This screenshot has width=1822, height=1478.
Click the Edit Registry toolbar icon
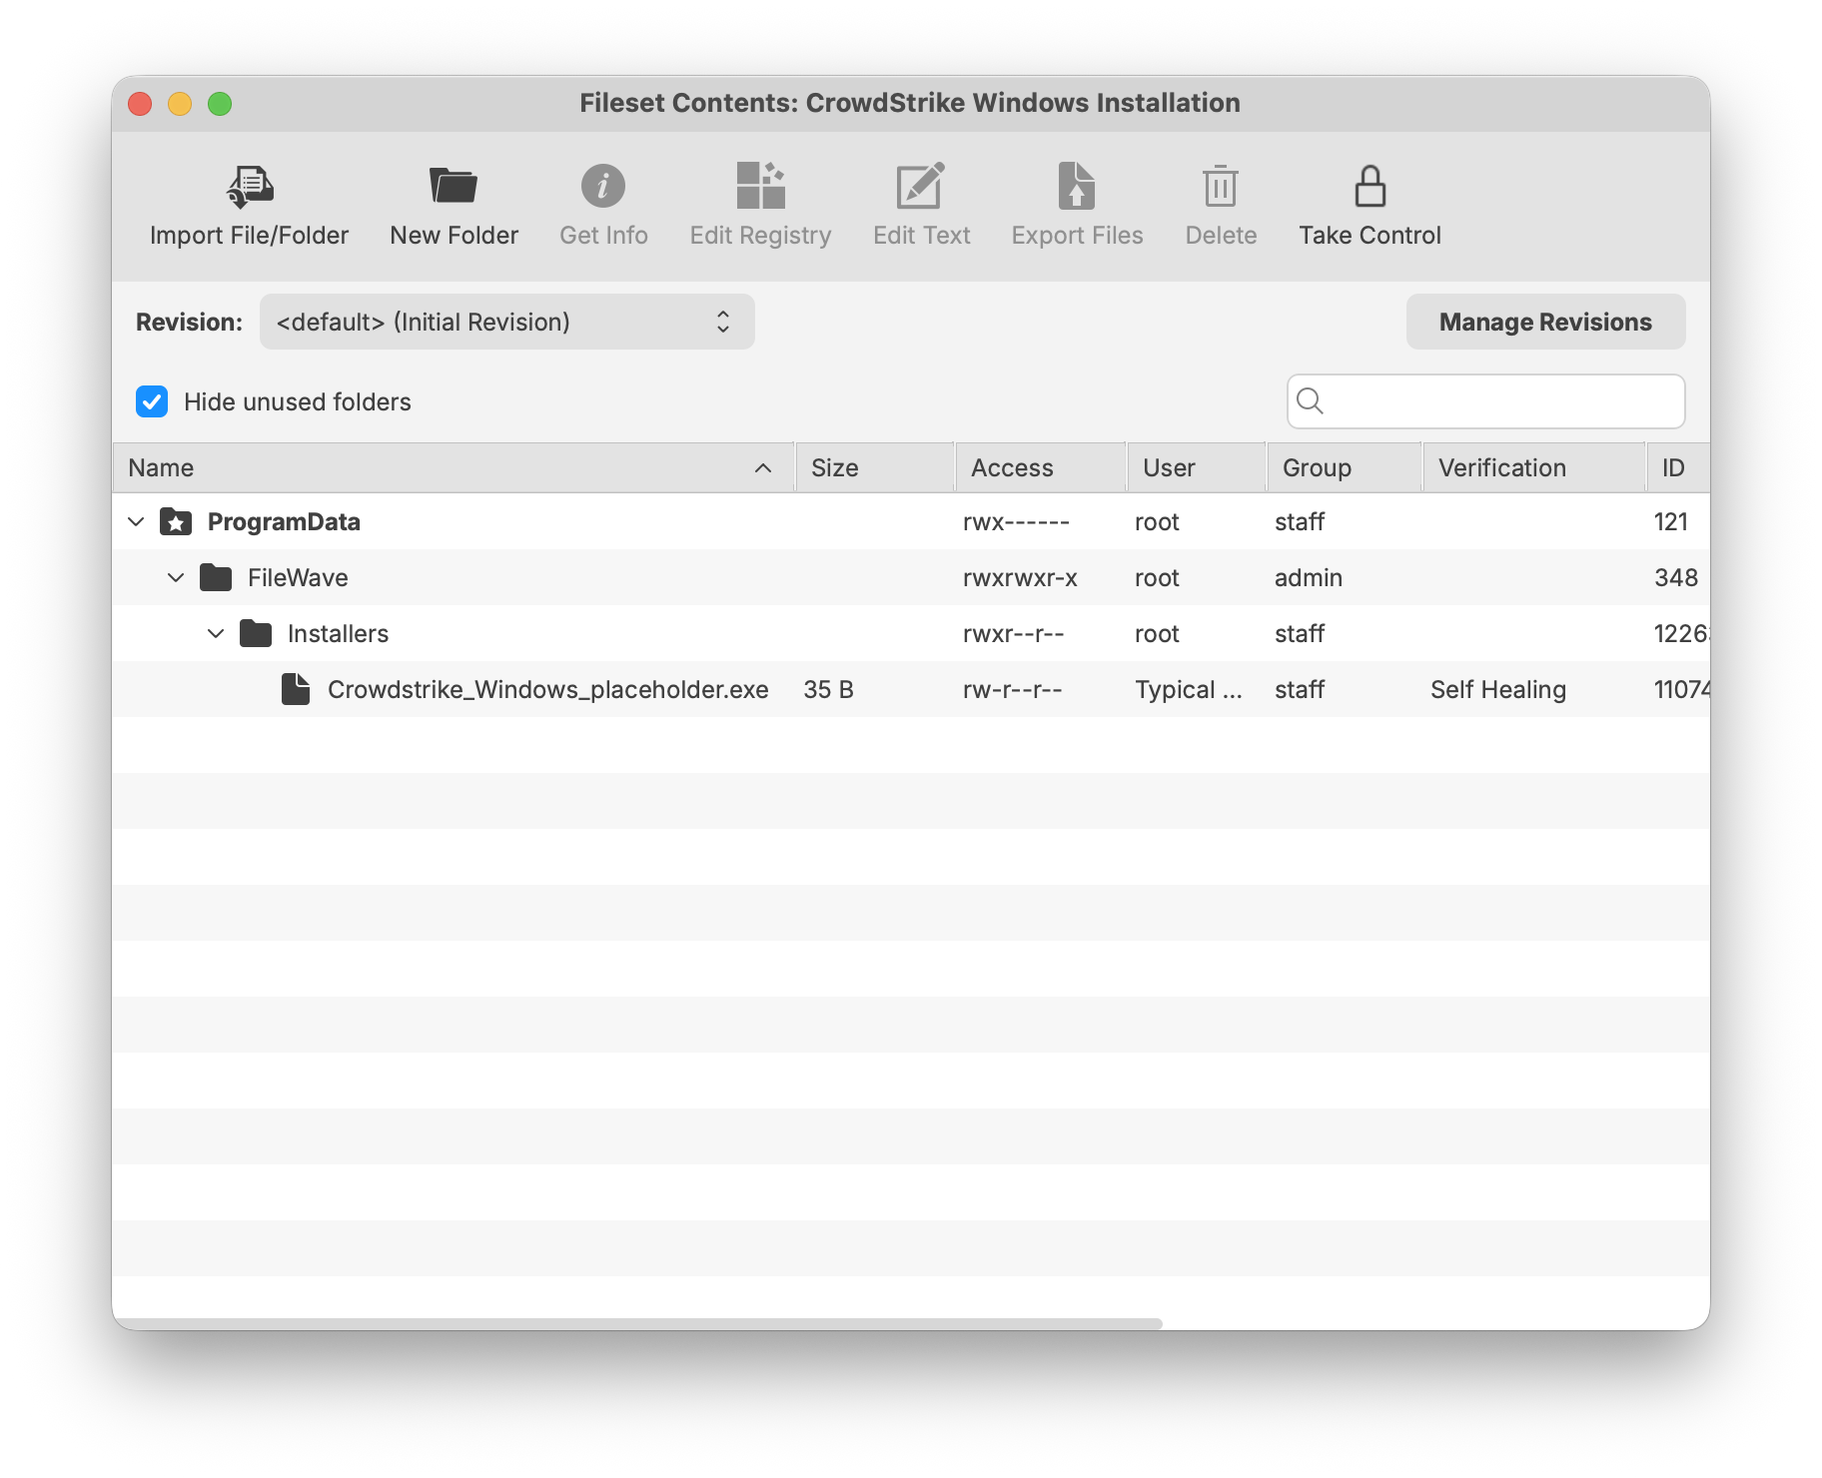[760, 187]
